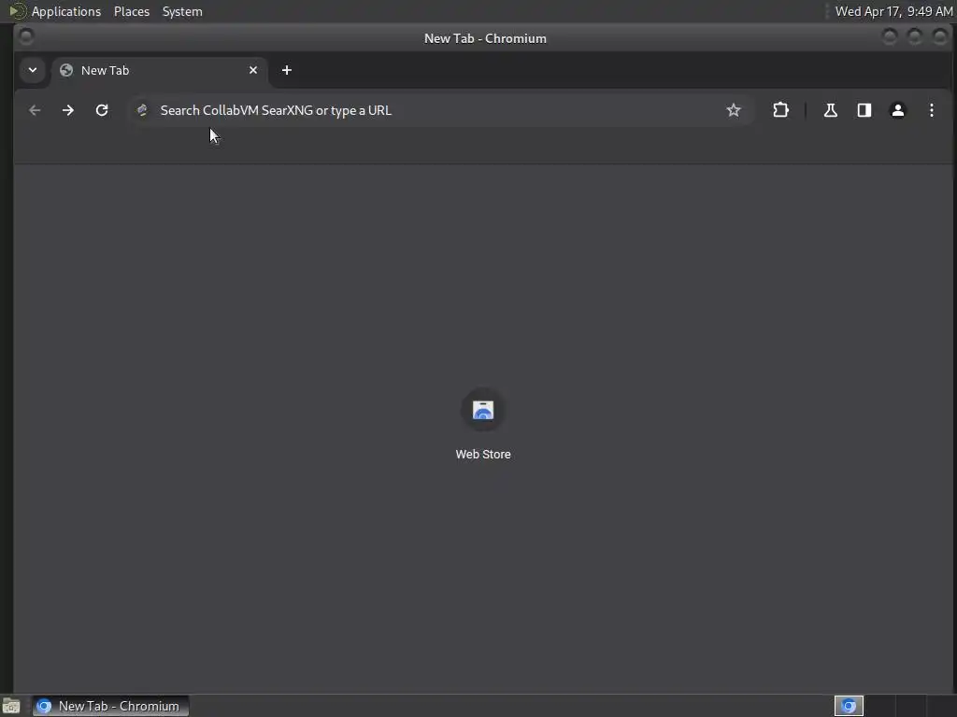This screenshot has height=717, width=957.
Task: Open the Extensions puzzle icon
Action: (x=780, y=110)
